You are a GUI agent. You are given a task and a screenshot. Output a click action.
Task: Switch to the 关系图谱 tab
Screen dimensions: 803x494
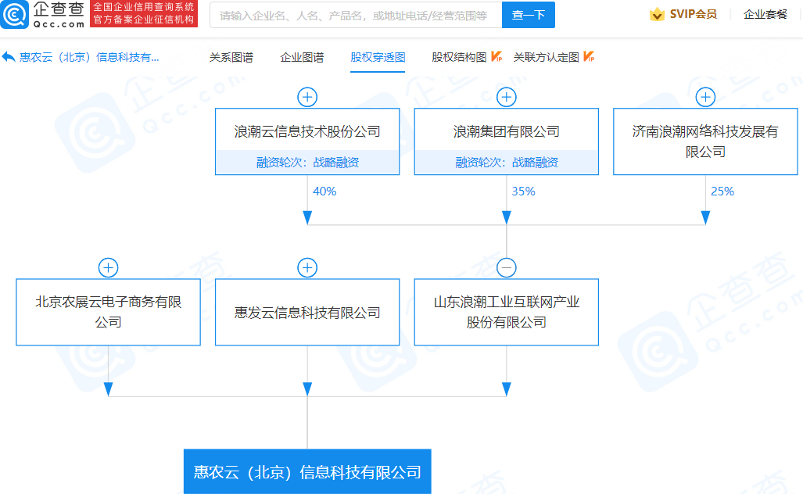click(x=231, y=57)
